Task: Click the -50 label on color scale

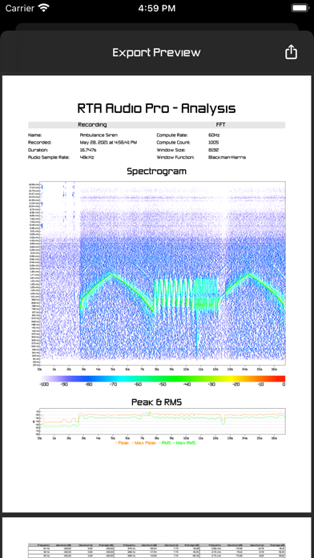Action: click(x=162, y=384)
